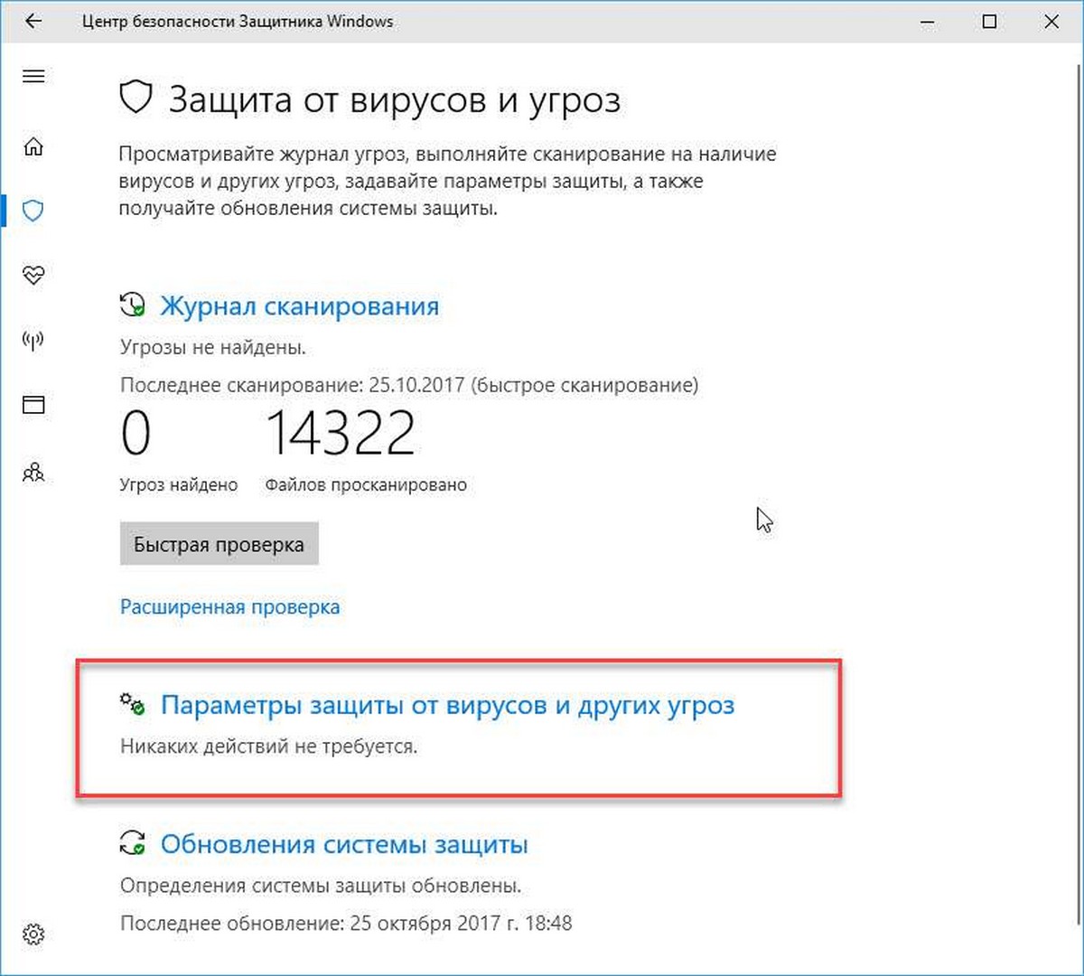
Task: Click Определения системы защиты обновлены text
Action: click(x=321, y=886)
